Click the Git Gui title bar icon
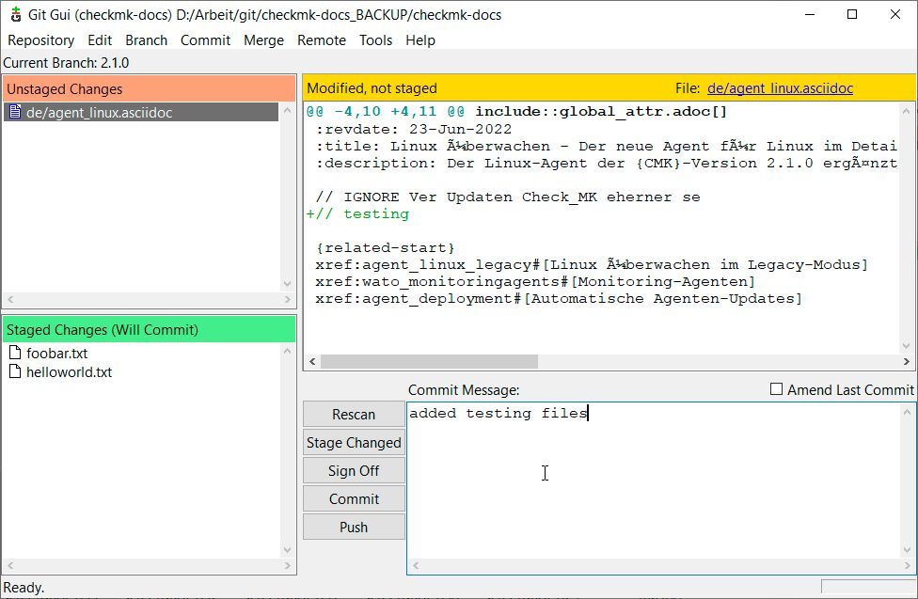Image resolution: width=918 pixels, height=599 pixels. (x=16, y=15)
